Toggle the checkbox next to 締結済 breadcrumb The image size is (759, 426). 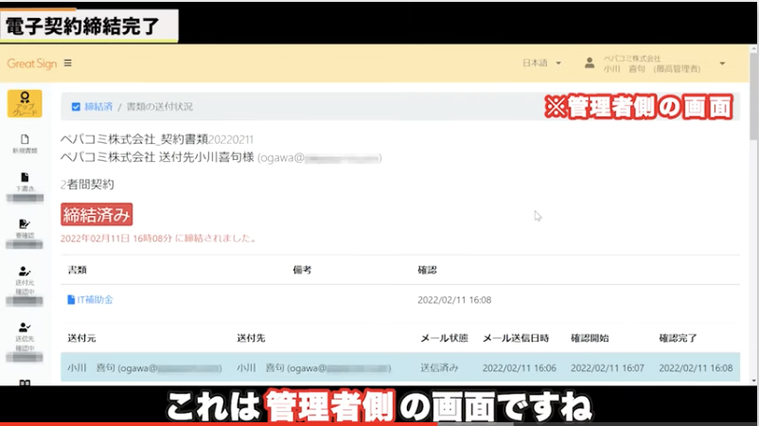pos(76,107)
